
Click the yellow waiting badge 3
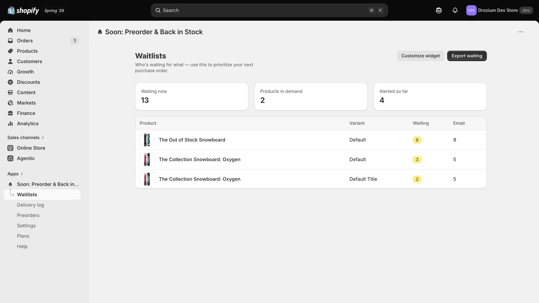coord(417,160)
